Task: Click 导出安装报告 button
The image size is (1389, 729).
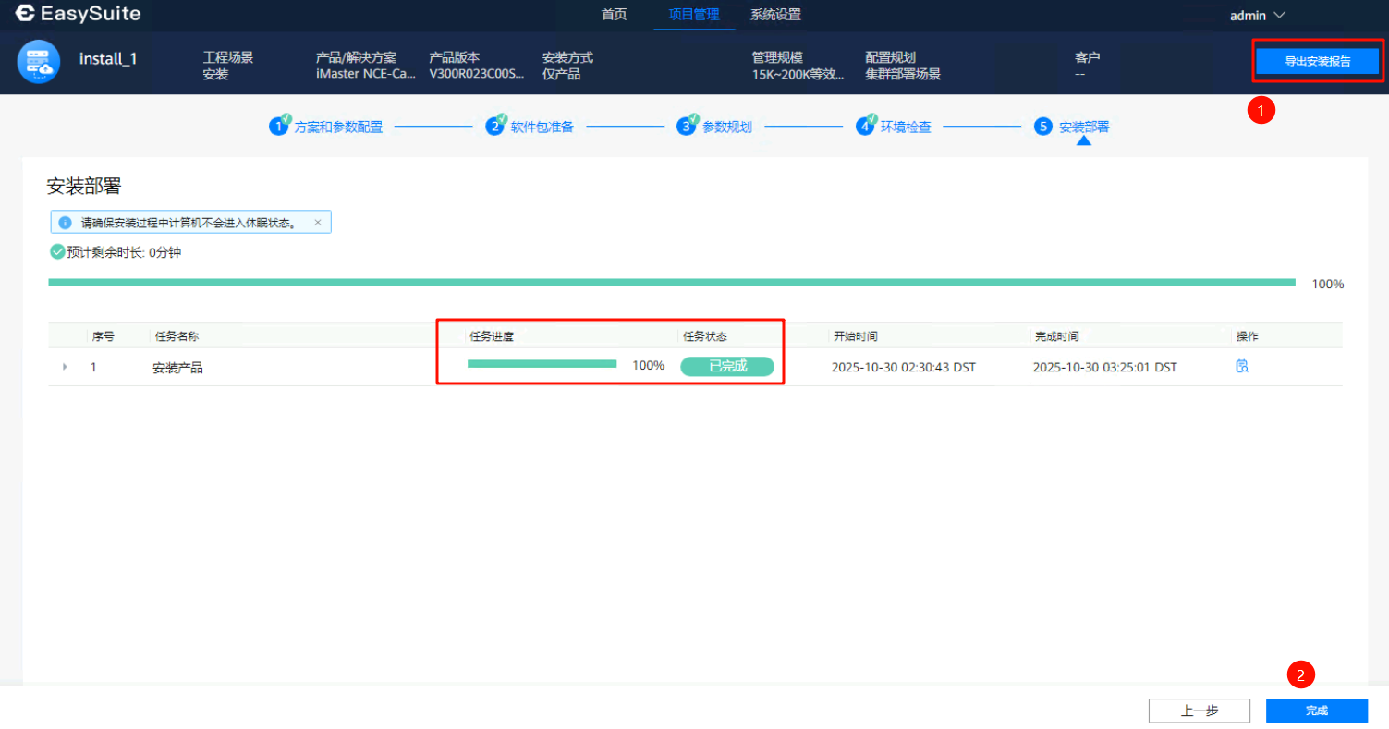Action: coord(1317,62)
